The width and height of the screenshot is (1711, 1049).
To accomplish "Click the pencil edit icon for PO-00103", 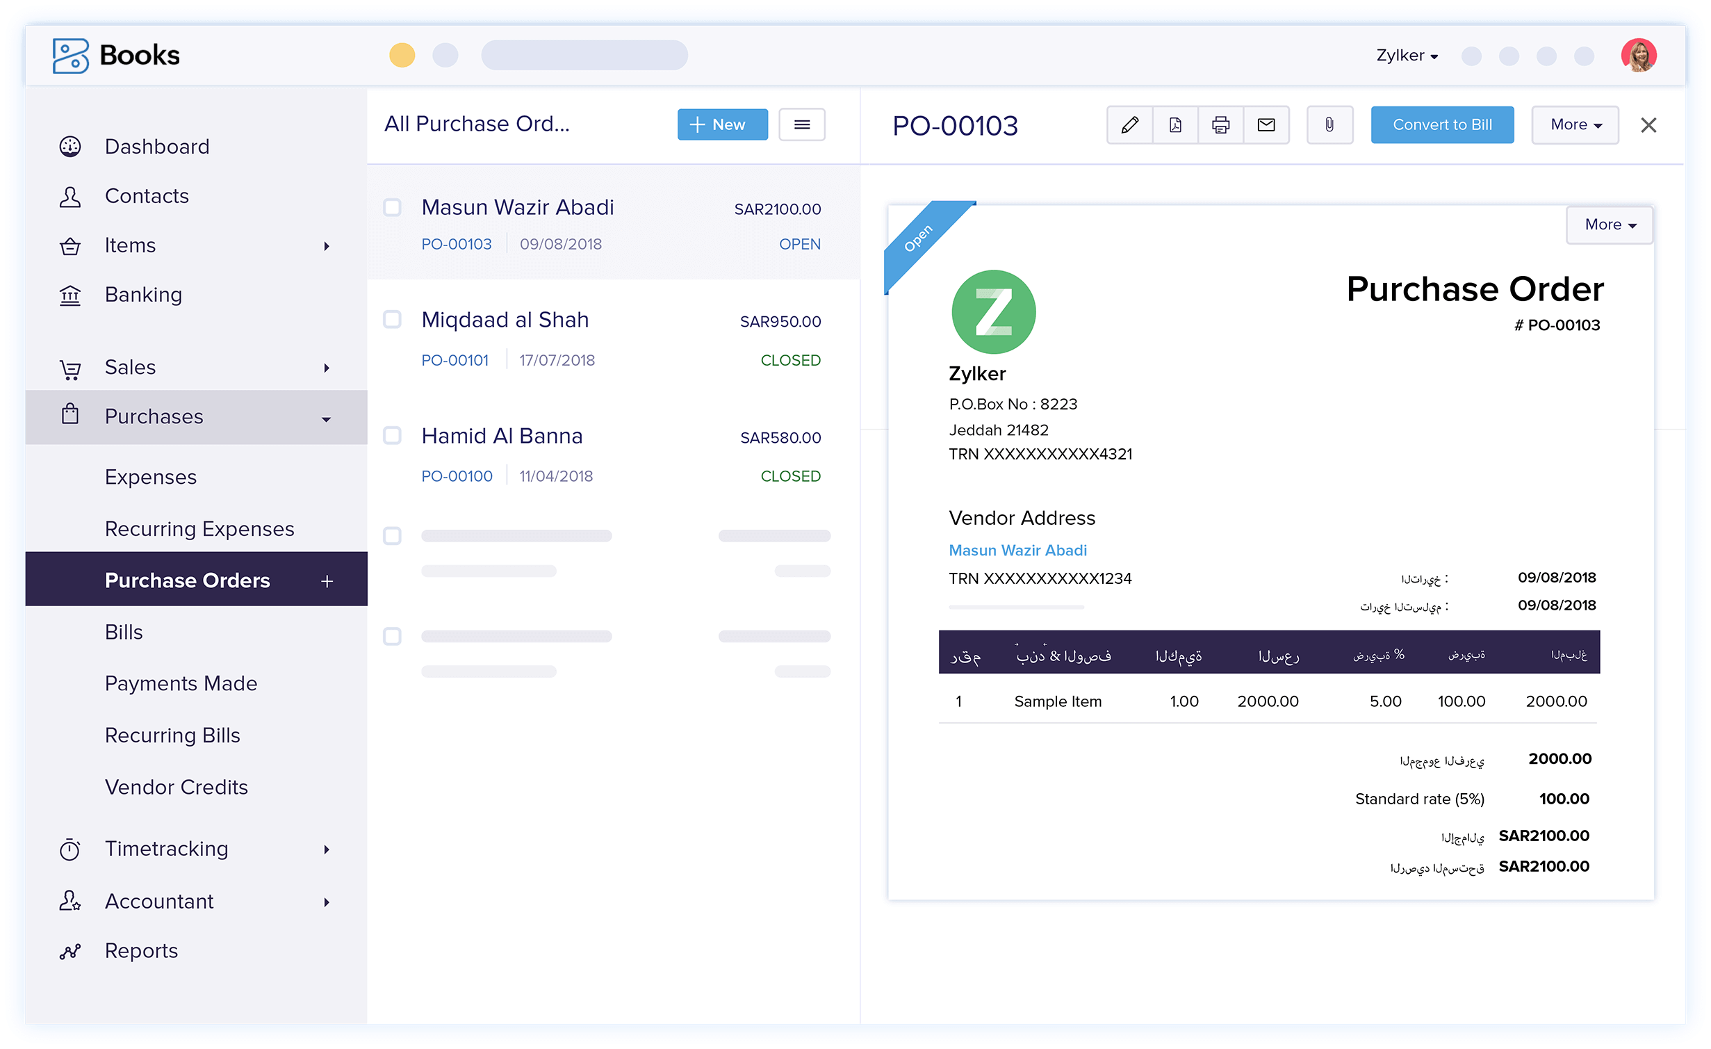I will point(1129,125).
